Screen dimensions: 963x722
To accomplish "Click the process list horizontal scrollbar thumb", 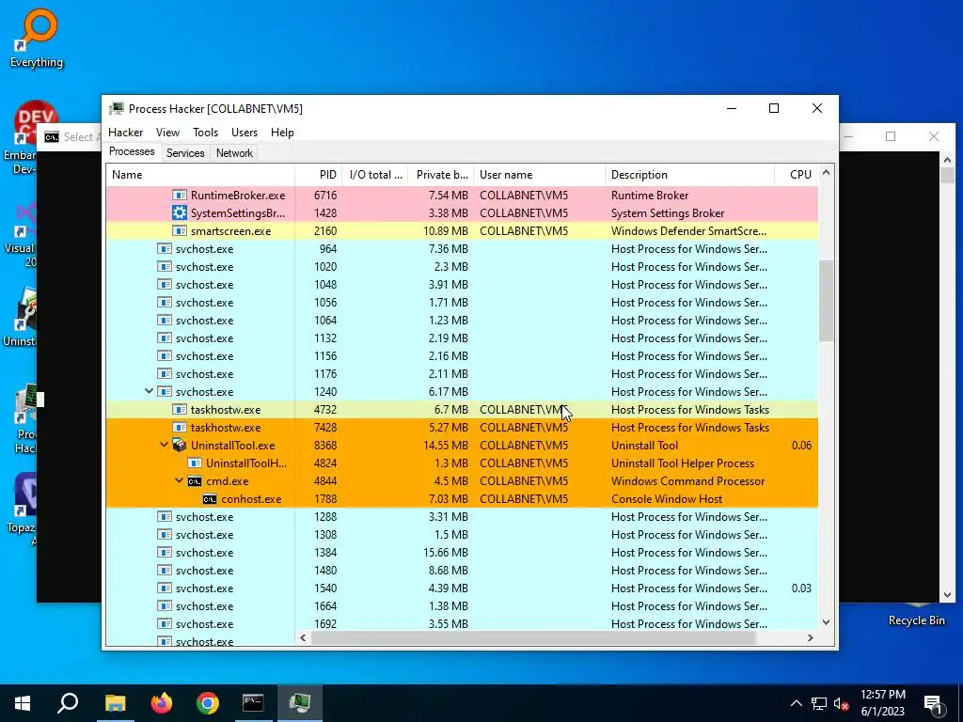I will (x=533, y=638).
